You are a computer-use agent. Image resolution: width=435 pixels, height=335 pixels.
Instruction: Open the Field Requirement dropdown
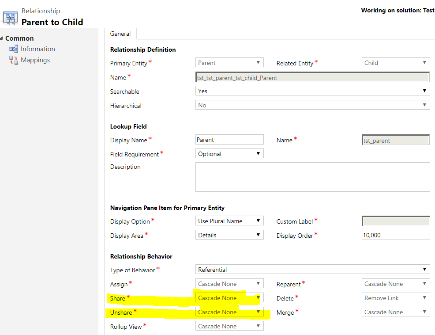tap(229, 154)
